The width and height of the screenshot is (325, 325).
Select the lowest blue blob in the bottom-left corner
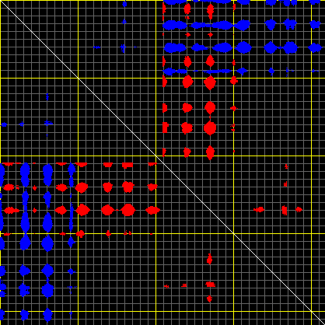(x=47, y=315)
